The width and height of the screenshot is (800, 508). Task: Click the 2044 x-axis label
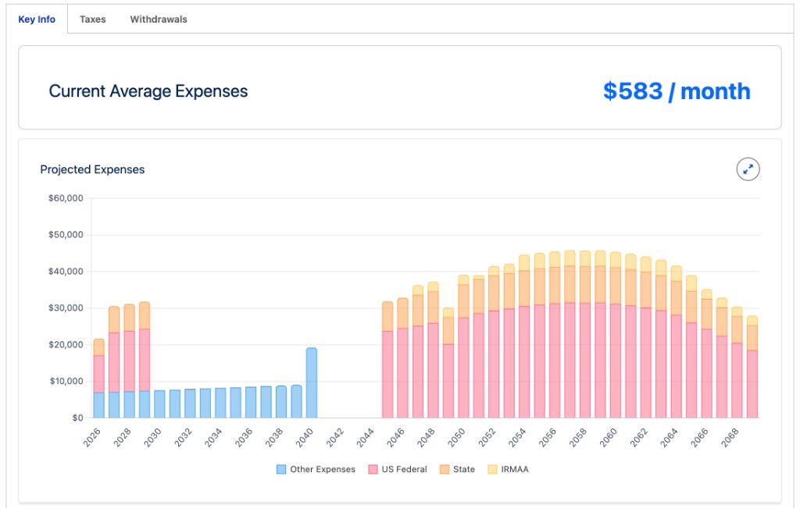click(x=366, y=438)
